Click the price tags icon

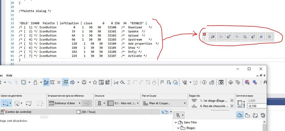click(x=238, y=82)
